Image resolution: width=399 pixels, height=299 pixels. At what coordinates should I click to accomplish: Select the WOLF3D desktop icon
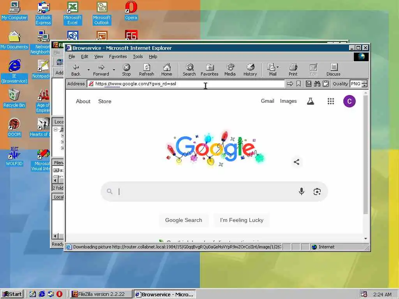(14, 157)
